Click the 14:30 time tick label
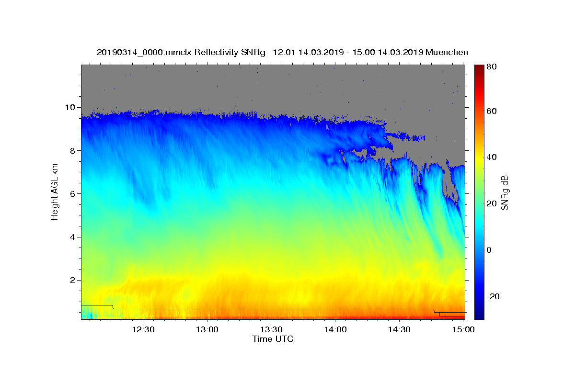 399,329
